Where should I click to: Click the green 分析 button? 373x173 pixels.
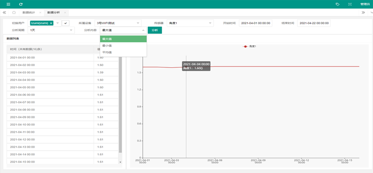pyautogui.click(x=155, y=30)
